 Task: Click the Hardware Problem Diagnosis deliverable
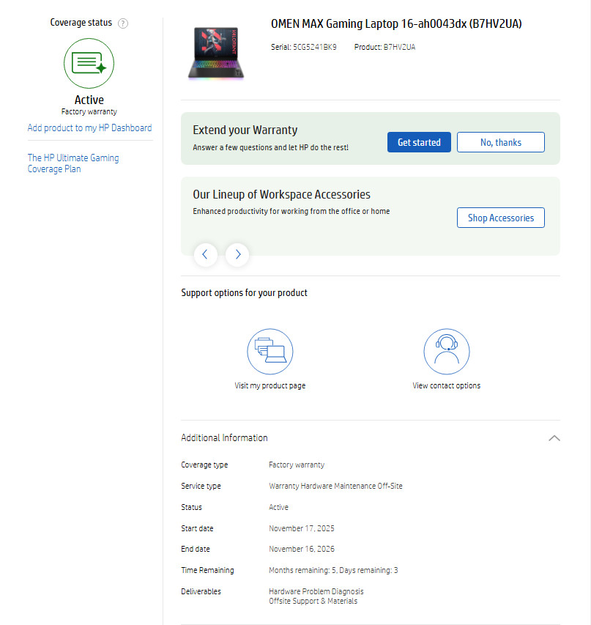316,591
